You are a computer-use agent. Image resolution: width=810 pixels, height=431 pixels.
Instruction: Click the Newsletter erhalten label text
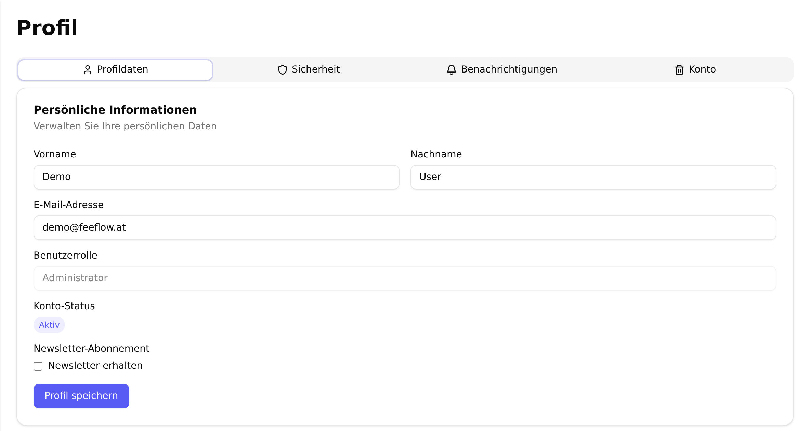[x=95, y=365]
